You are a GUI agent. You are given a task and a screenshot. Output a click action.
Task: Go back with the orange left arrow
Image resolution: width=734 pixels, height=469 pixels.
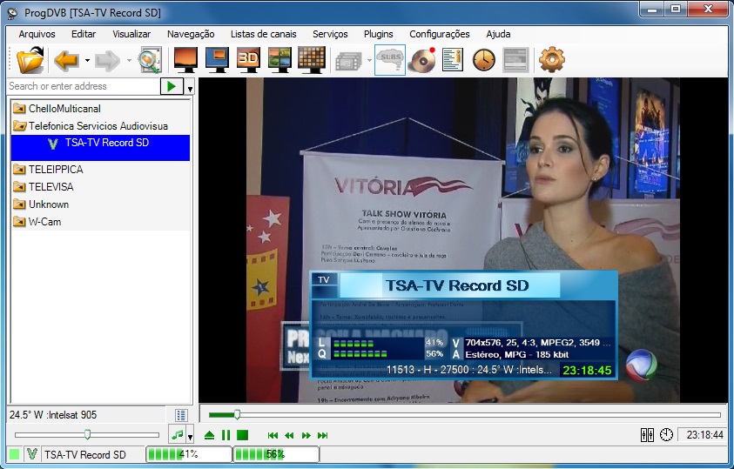click(66, 60)
